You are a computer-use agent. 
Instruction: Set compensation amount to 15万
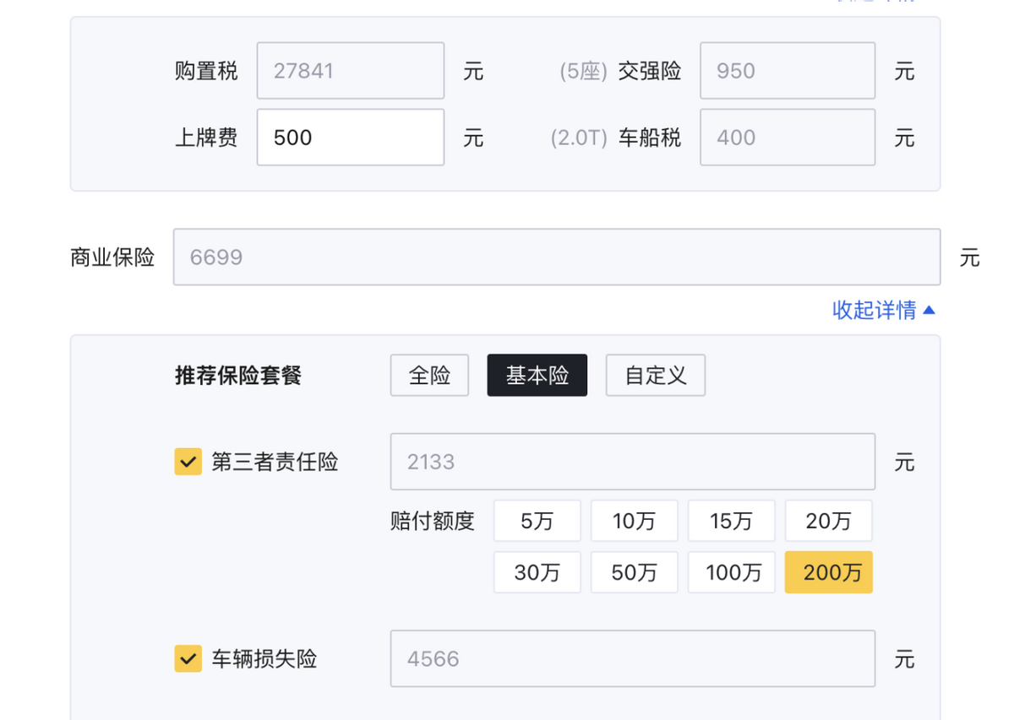(731, 522)
